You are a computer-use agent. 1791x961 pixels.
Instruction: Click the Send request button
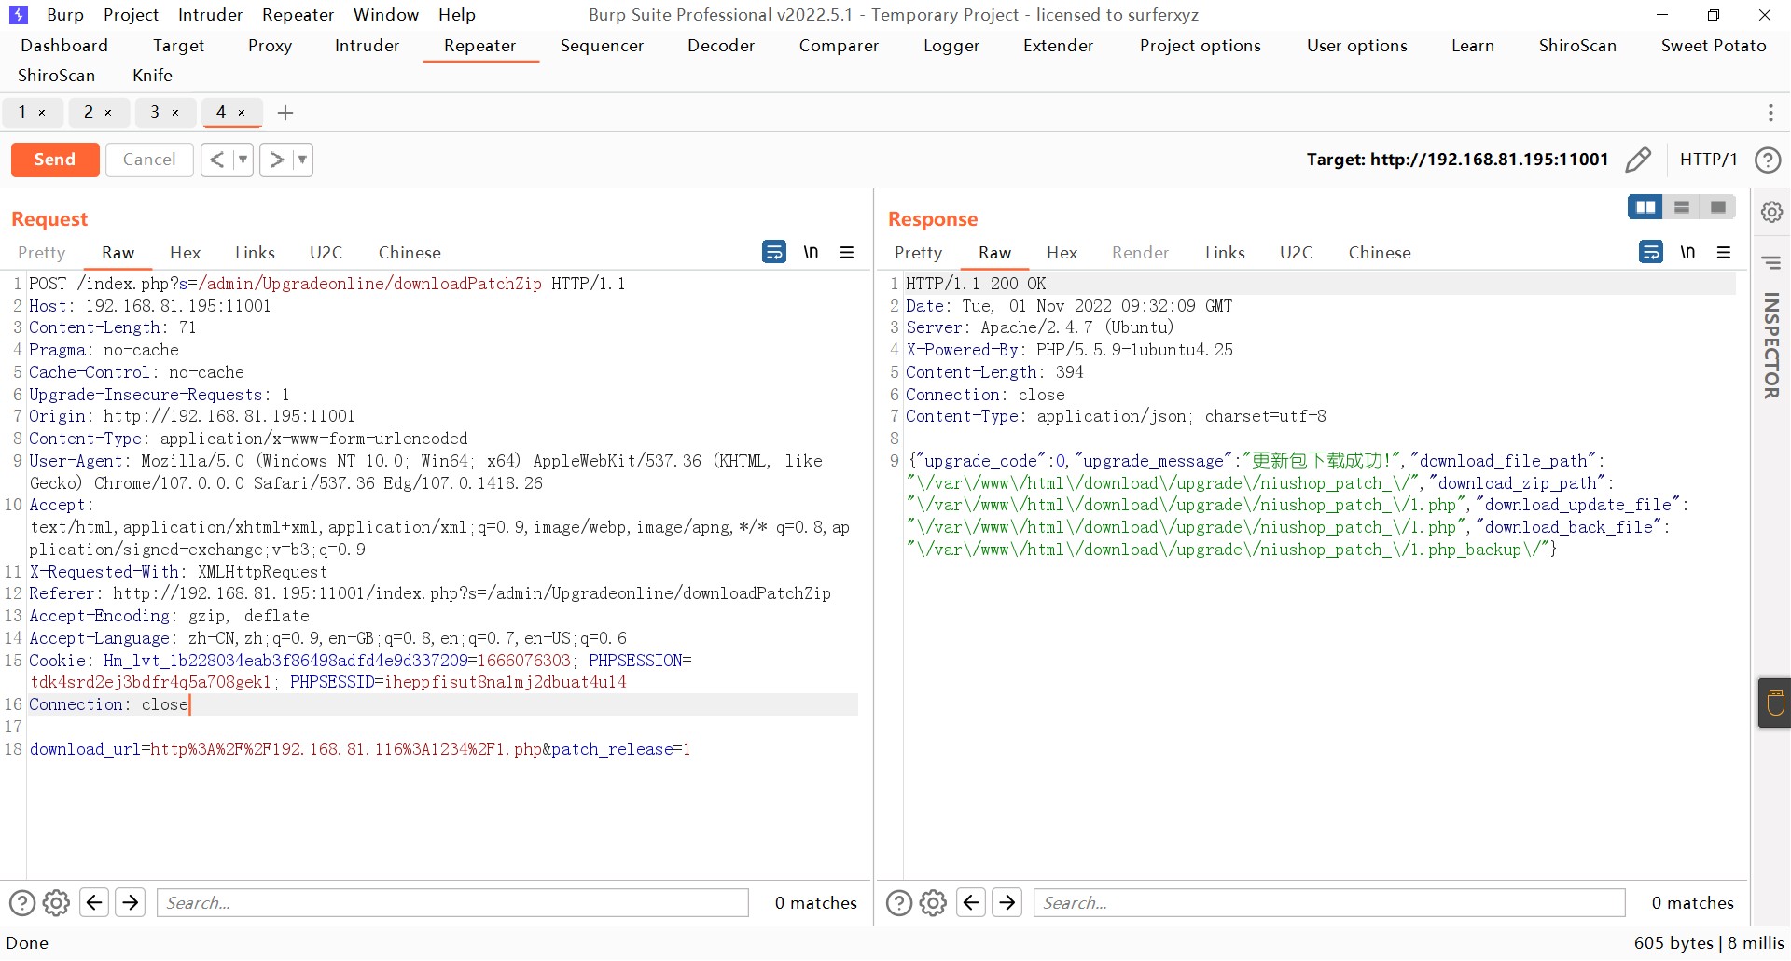pos(55,160)
